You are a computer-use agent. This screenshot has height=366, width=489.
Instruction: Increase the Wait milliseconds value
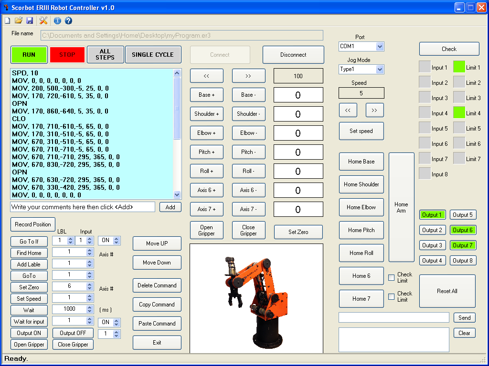point(90,307)
